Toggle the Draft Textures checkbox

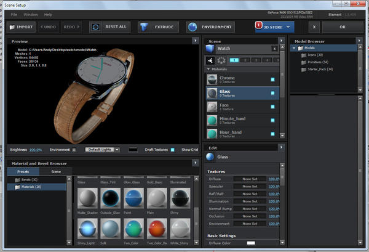[172, 150]
